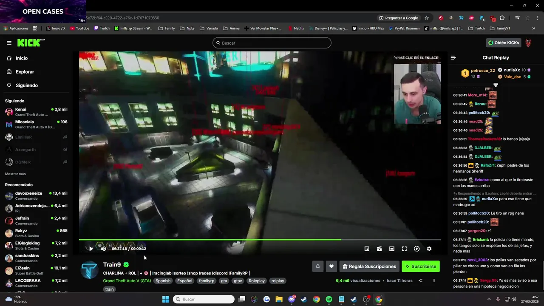Click the Kick search field Buscar
544x306 pixels.
tap(272, 43)
